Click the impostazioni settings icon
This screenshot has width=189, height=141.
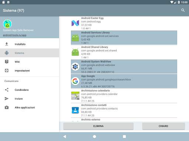click(7, 70)
